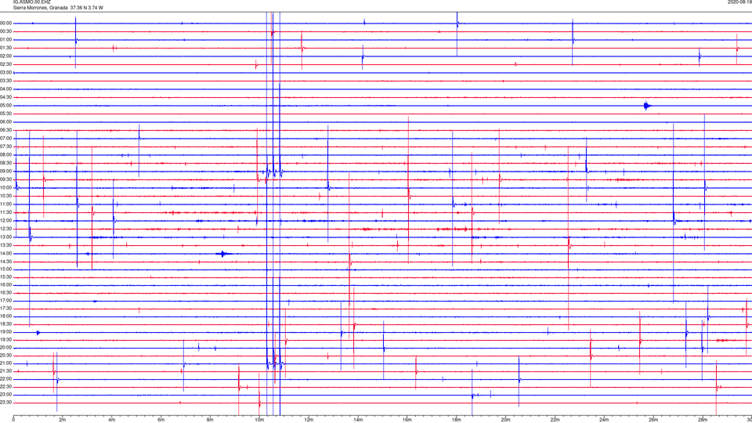
Task: Select the 13:30 trace time label
Action: 6,245
